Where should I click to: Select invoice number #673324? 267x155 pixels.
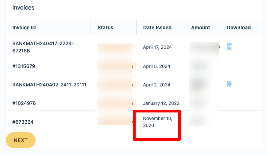coord(23,122)
